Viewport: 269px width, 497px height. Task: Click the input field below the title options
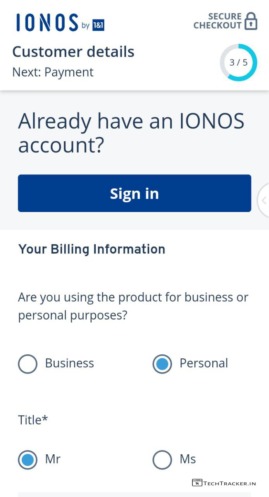[x=134, y=494]
